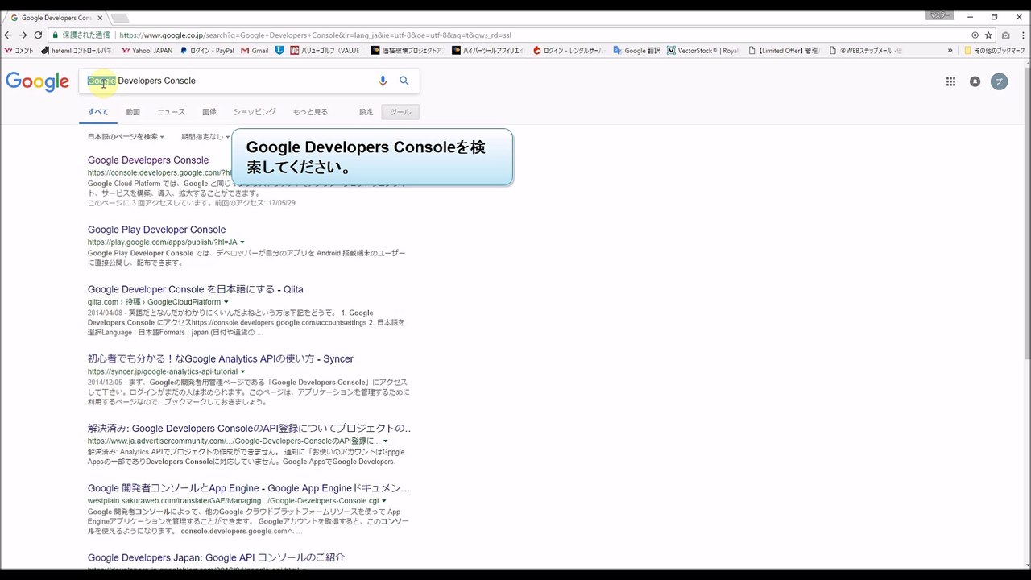Open the @WEBステップメール bookmark
Image resolution: width=1031 pixels, height=580 pixels.
click(x=866, y=51)
